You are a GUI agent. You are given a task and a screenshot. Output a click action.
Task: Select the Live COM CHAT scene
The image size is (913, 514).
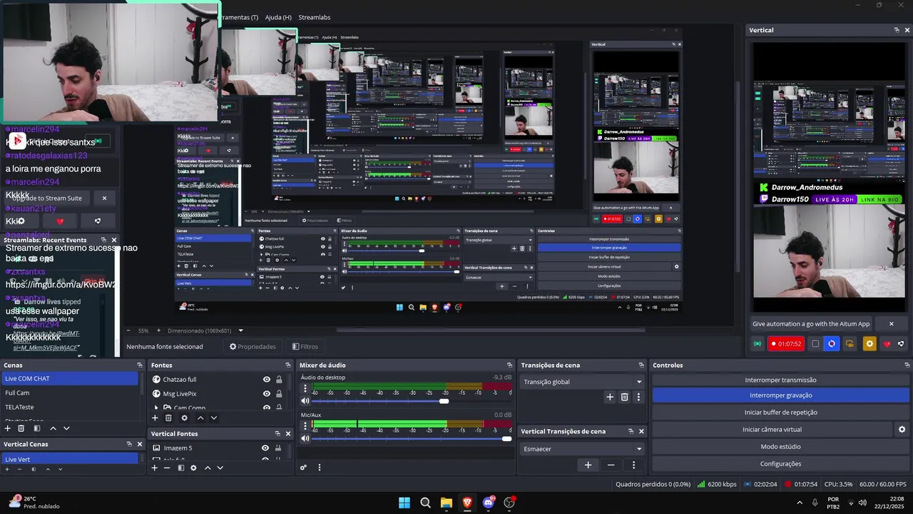tap(70, 378)
